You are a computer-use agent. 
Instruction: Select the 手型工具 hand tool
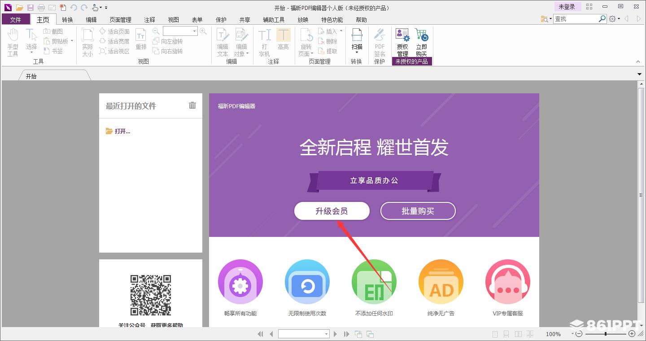tap(13, 43)
